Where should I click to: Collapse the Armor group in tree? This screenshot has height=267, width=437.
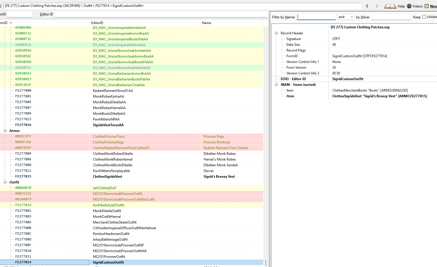pyautogui.click(x=5, y=130)
